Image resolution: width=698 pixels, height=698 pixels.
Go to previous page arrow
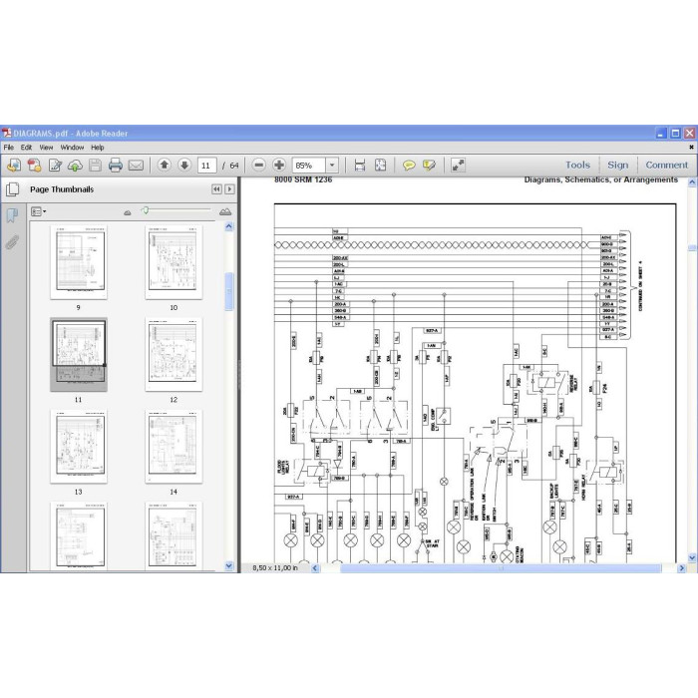coord(164,166)
